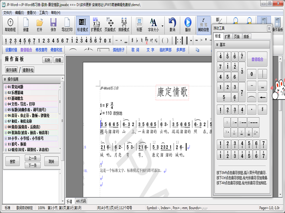Image resolution: width=285 pixels, height=213 pixels.
Task: Click the 字体大小 font size icon
Action: pyautogui.click(x=153, y=25)
